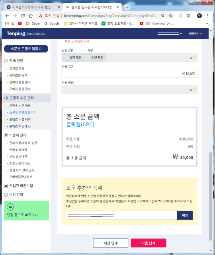215x255 pixels.
Task: Select 콘텐츠 소문 관리 sidebar section
Action: [x=26, y=98]
